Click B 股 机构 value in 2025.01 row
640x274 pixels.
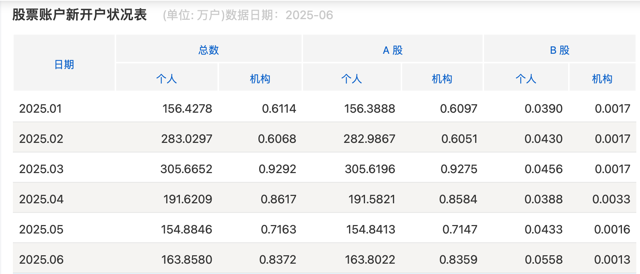613,109
